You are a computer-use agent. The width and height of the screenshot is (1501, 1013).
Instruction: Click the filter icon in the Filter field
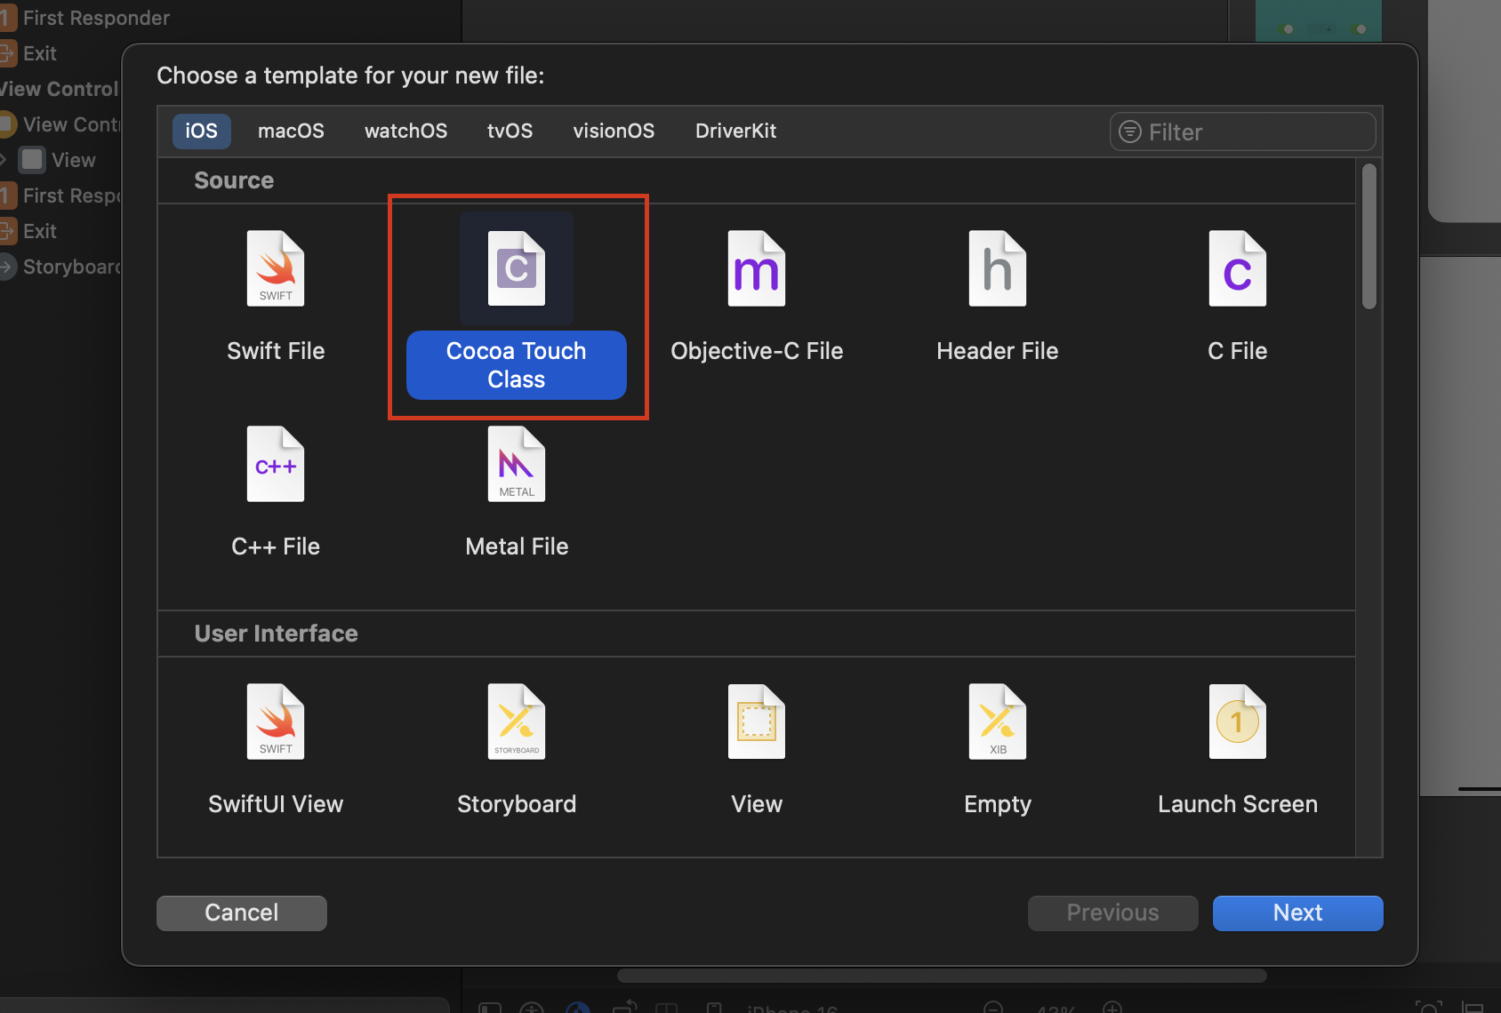click(1129, 132)
